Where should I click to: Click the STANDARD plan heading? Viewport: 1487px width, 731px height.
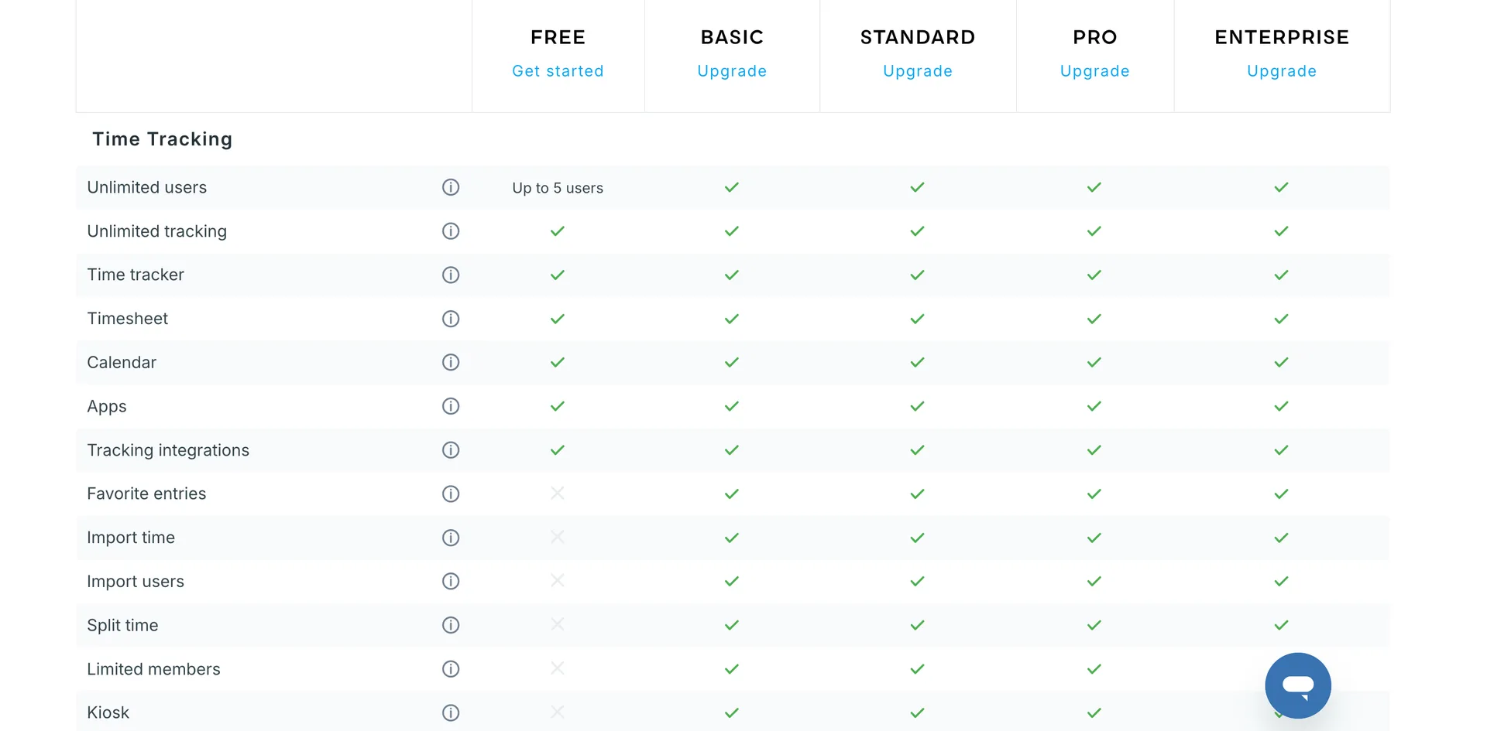click(918, 37)
